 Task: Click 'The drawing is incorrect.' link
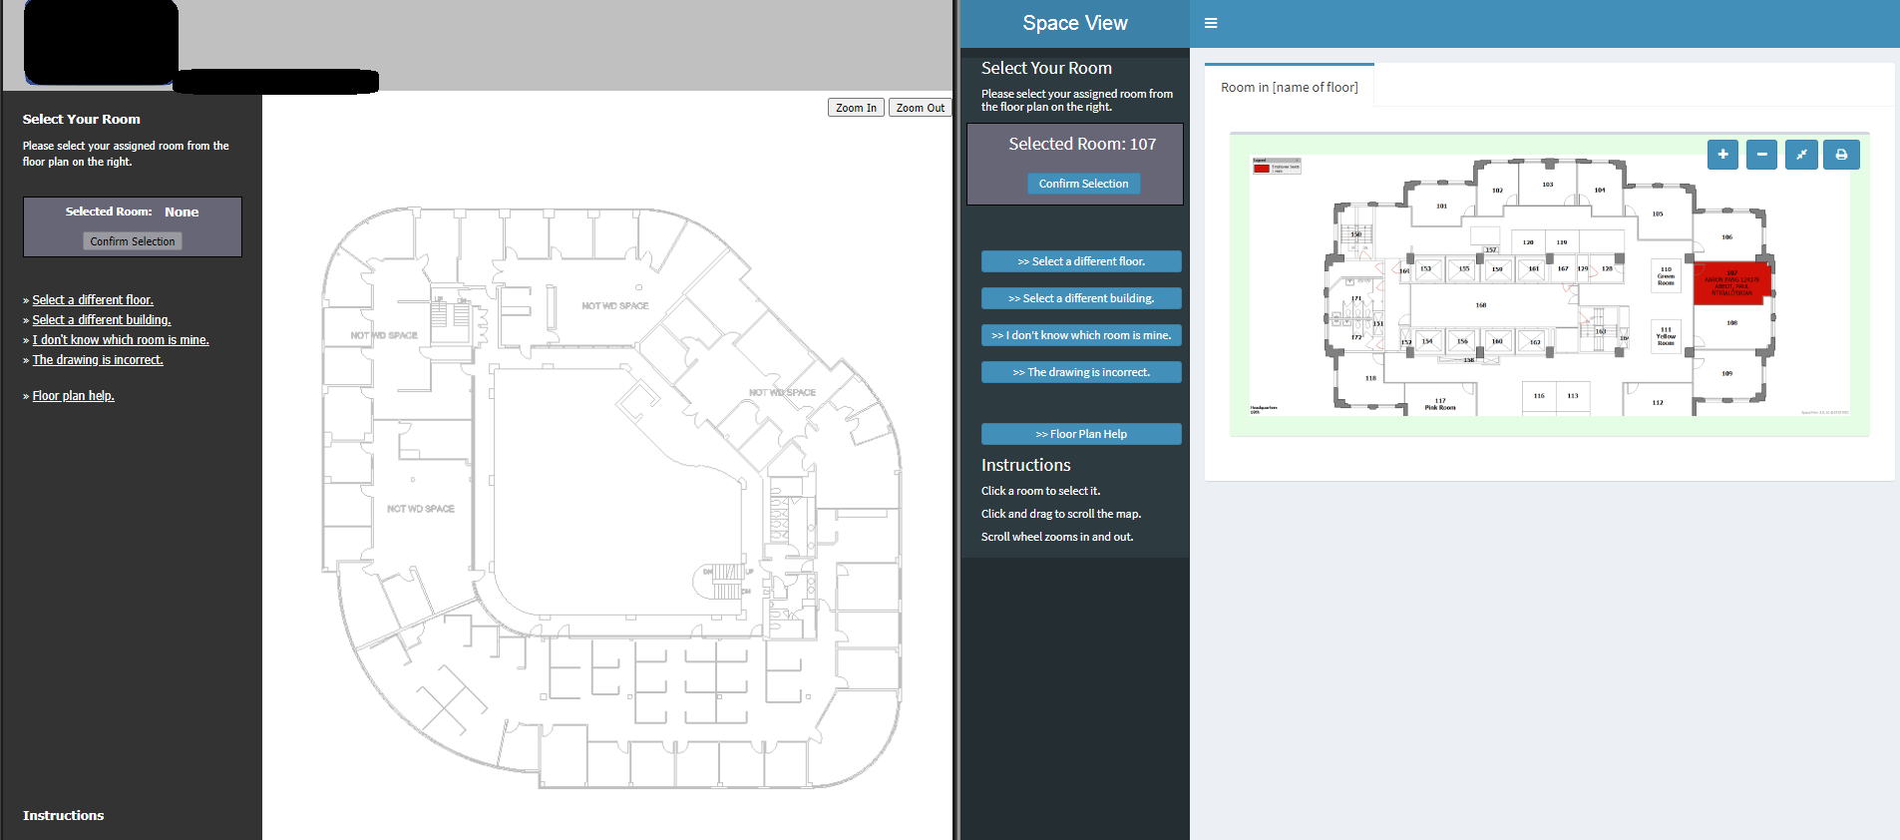(98, 360)
